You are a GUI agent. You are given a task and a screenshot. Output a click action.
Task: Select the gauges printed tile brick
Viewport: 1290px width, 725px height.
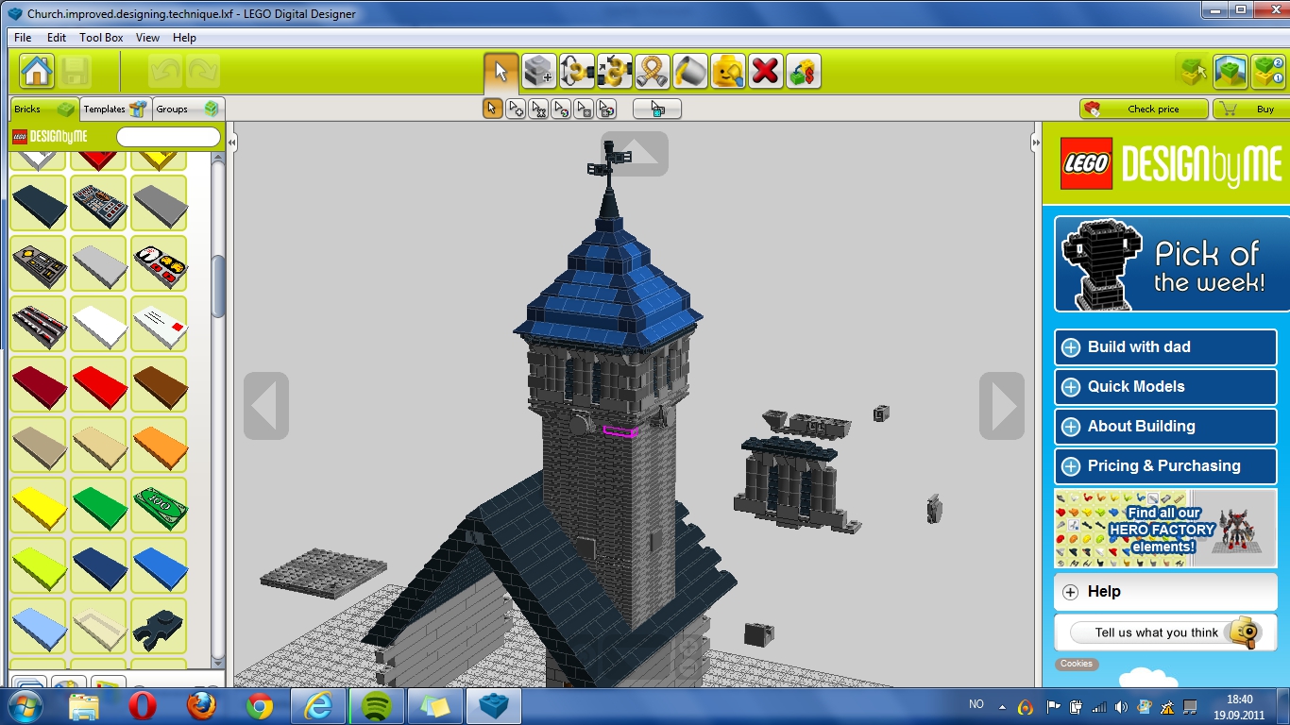coord(159,263)
